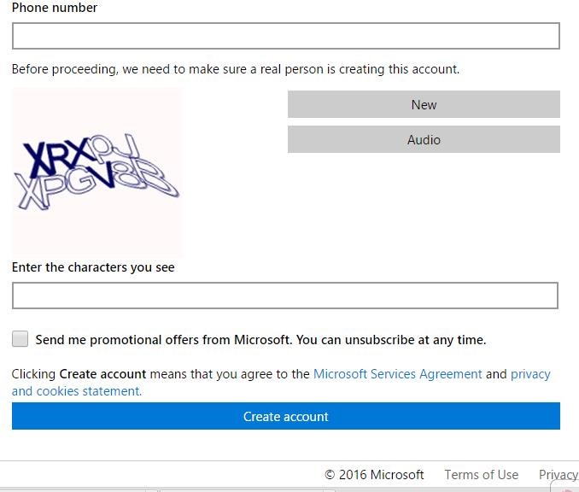Click 'and cookies statement.' on the second line
The height and width of the screenshot is (492, 579).
pos(77,391)
